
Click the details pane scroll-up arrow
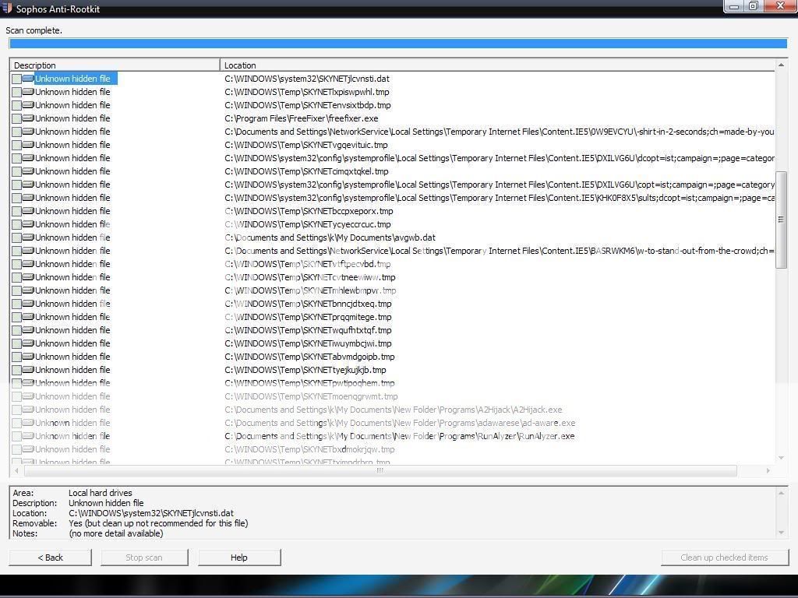click(781, 493)
